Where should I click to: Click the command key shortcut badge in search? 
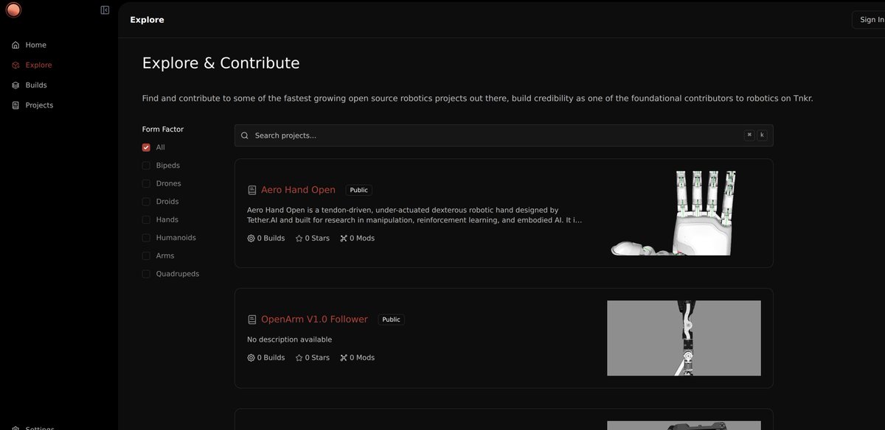click(x=749, y=135)
